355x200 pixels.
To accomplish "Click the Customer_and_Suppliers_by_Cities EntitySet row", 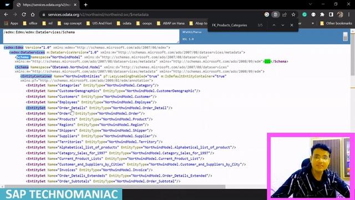I will click(136, 164).
